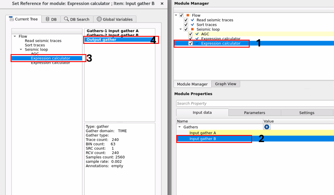Select Sort traces in Current Tree
The image size is (334, 195).
click(35, 45)
